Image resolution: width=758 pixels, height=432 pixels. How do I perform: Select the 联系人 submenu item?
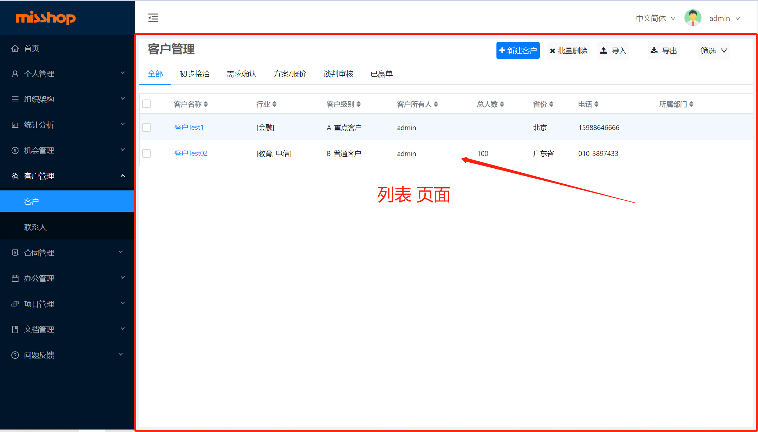pos(35,227)
